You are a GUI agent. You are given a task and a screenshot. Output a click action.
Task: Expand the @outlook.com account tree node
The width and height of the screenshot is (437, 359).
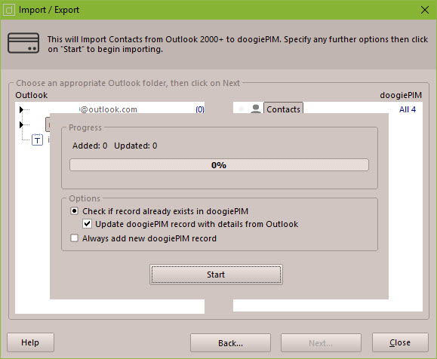tap(21, 109)
